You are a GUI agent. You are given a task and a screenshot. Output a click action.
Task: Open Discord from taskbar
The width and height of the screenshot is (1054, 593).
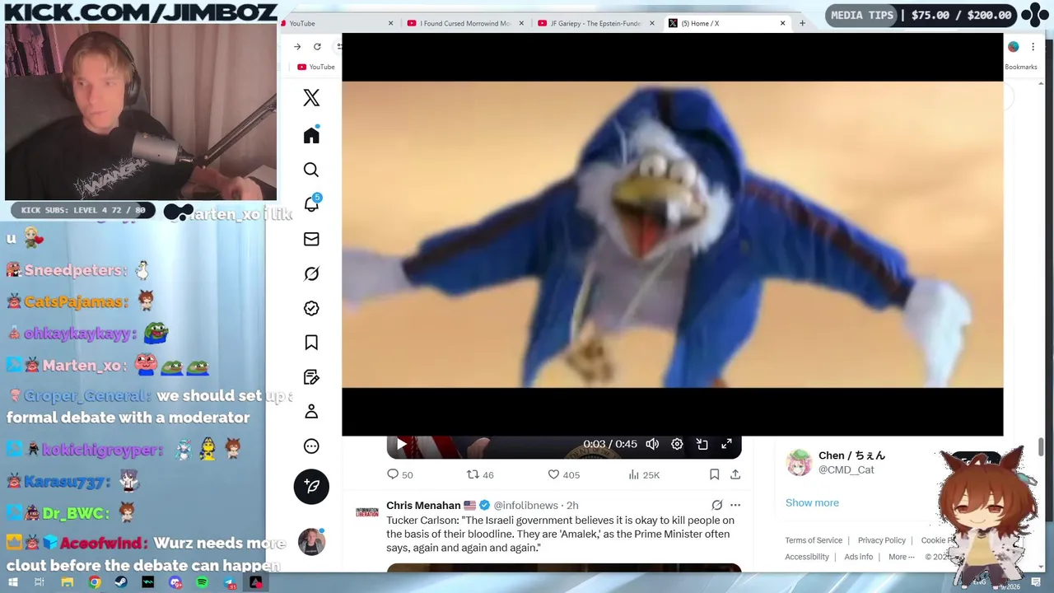pyautogui.click(x=175, y=582)
